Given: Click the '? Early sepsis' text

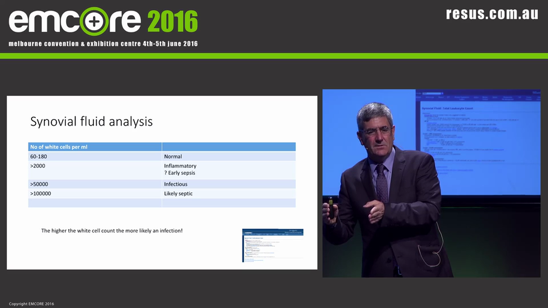Looking at the screenshot, I should (x=179, y=173).
